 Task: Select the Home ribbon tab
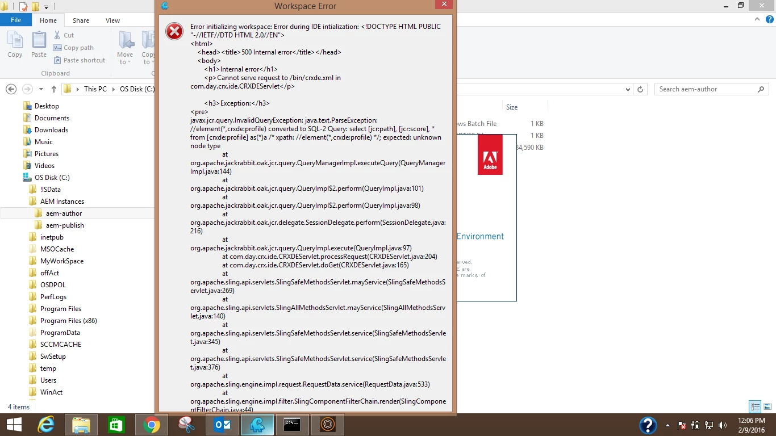coord(48,20)
